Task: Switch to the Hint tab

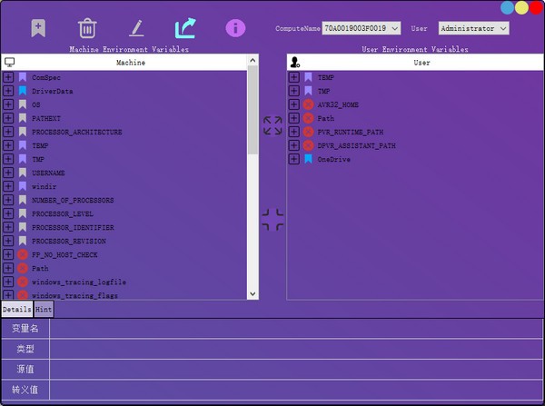Action: pos(44,310)
